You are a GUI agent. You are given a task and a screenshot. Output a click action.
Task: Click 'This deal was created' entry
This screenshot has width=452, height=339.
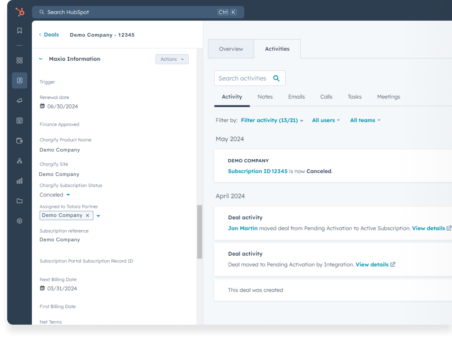pos(255,290)
